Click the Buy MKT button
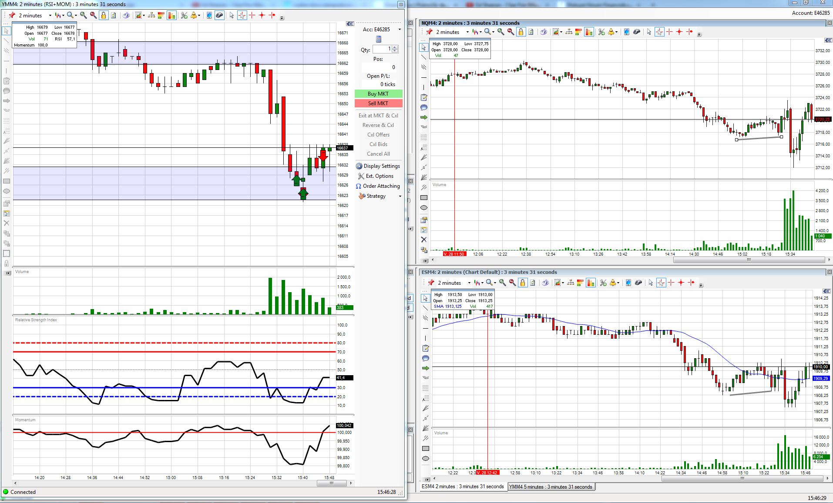Viewport: 833px width, 503px height. coord(378,94)
